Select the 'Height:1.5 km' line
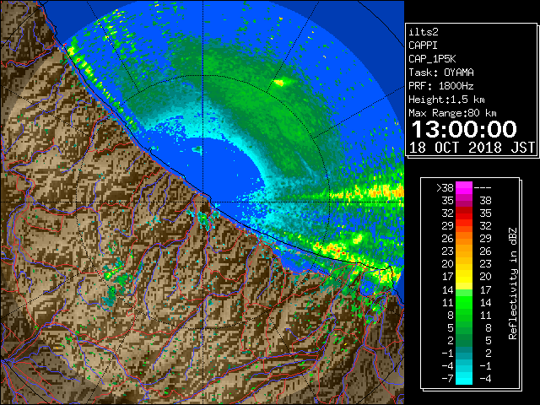 (446, 100)
